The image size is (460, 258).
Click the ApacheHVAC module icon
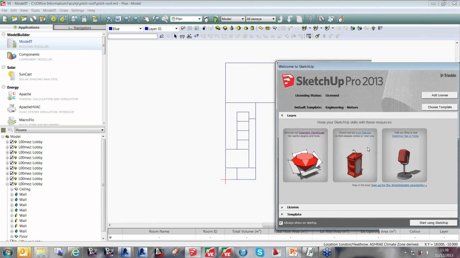pos(11,109)
